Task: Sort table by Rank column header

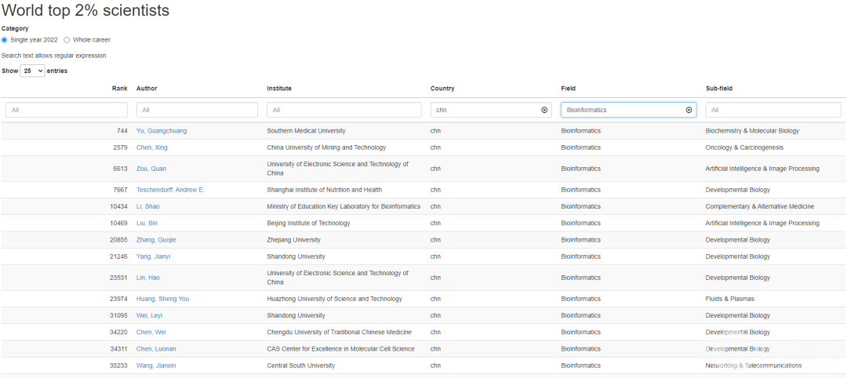Action: click(x=119, y=89)
